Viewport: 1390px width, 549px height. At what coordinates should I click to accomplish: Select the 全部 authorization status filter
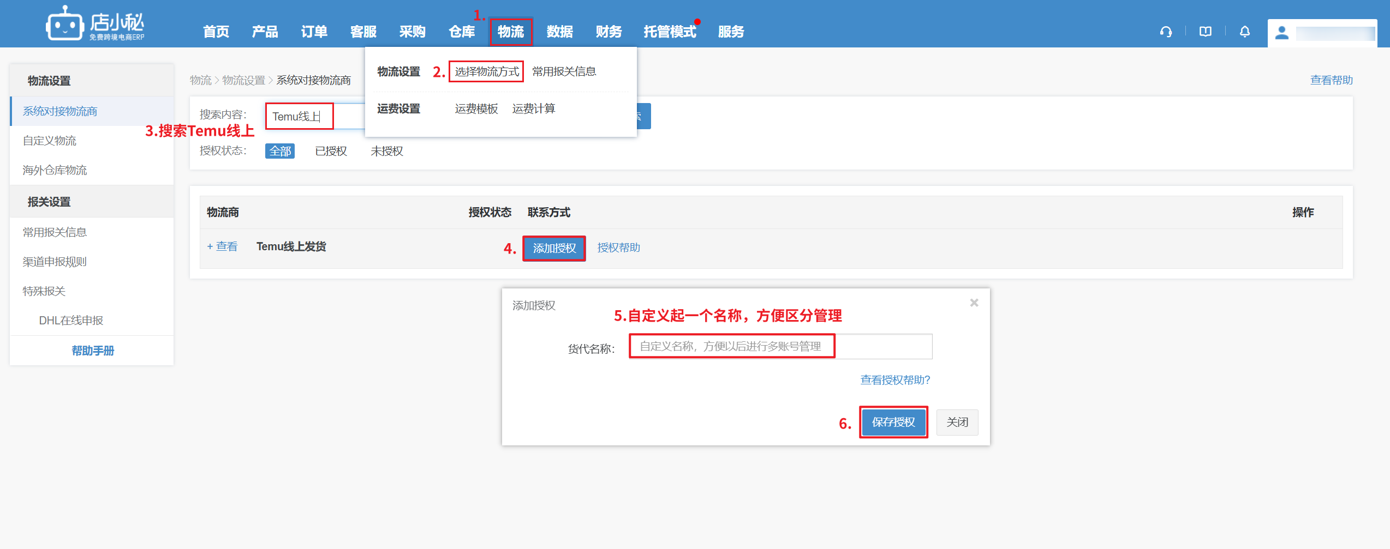[x=280, y=151]
